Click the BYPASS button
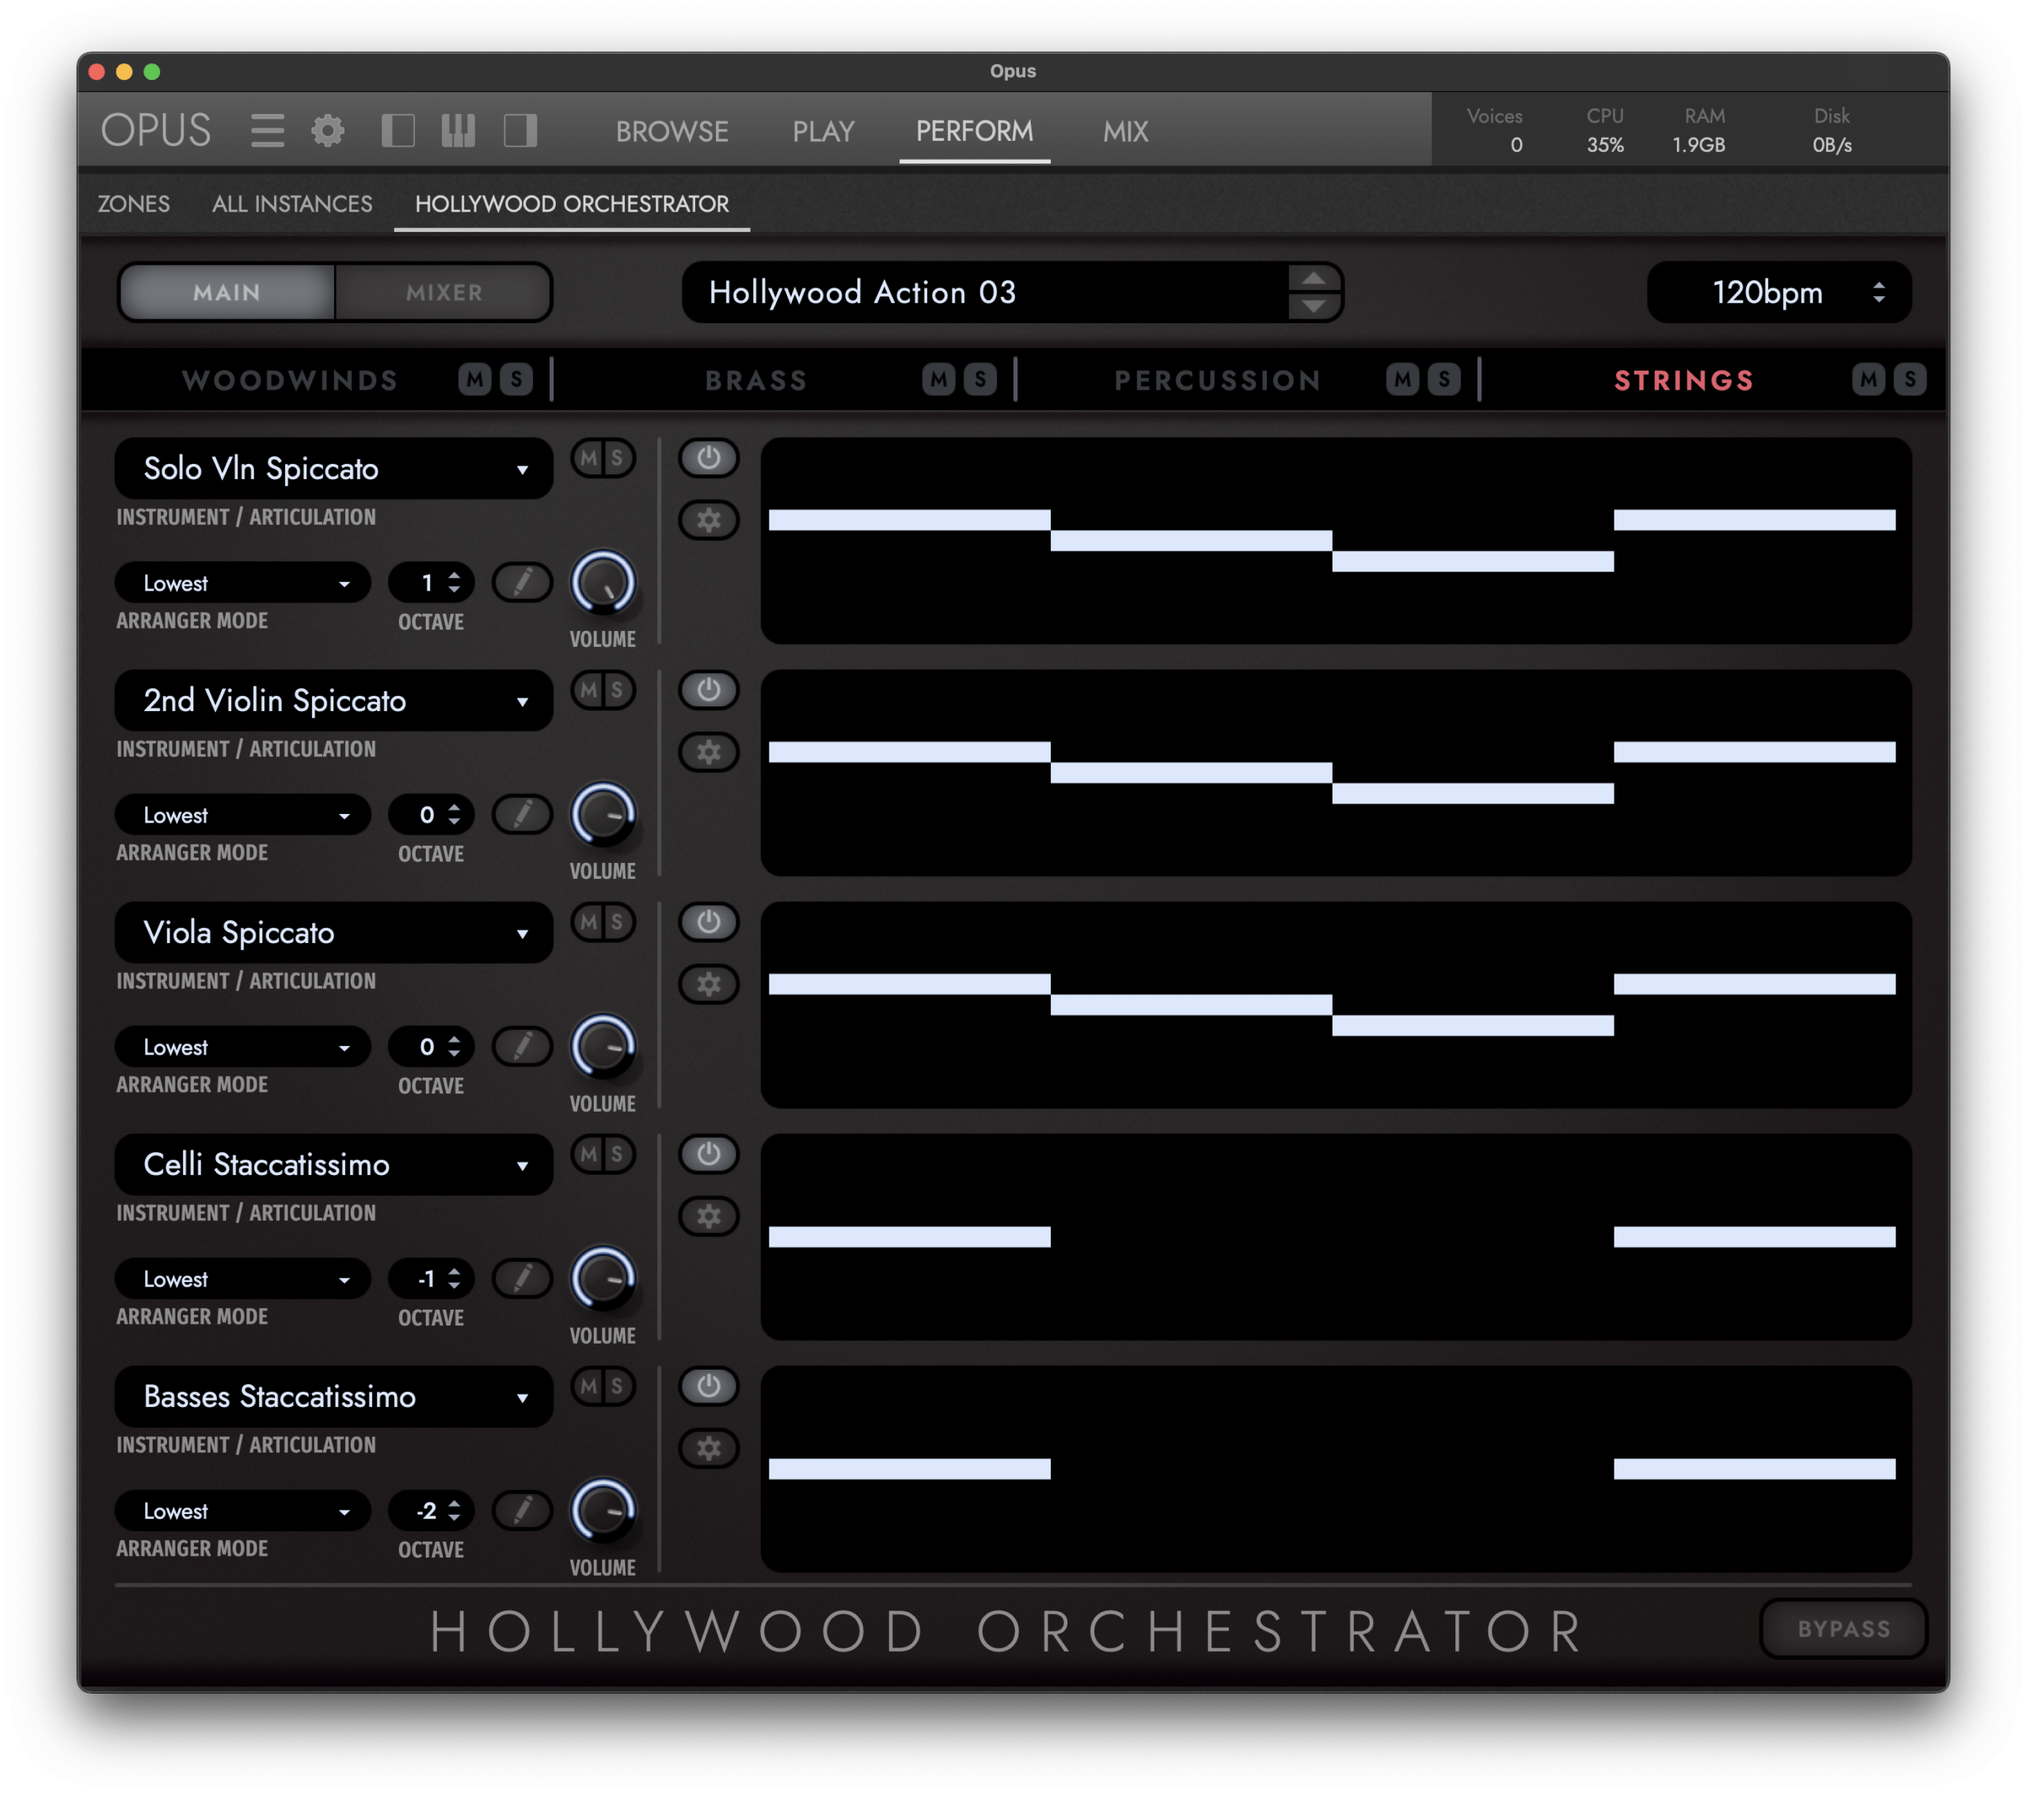The width and height of the screenshot is (2027, 1795). click(1843, 1629)
